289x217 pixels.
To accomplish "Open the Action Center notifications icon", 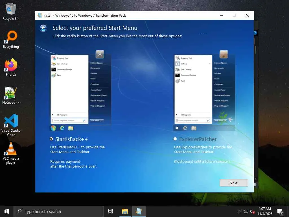I will click(x=280, y=212).
